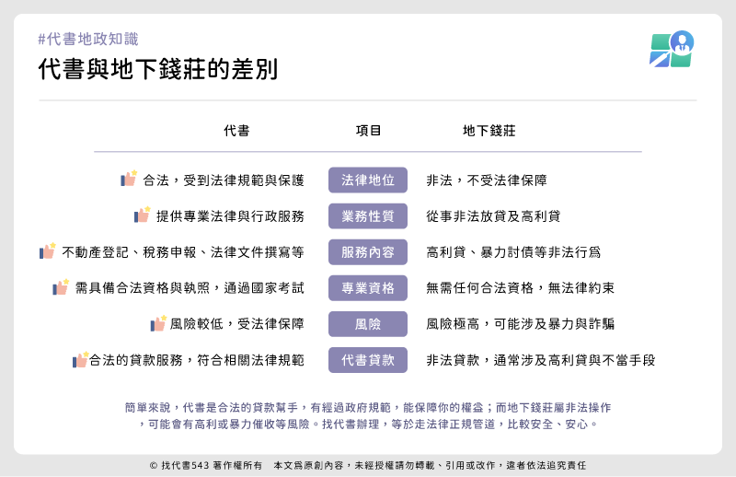Click thumbs-up icon beside 需具備合法資格與執照
The height and width of the screenshot is (477, 736).
61,287
